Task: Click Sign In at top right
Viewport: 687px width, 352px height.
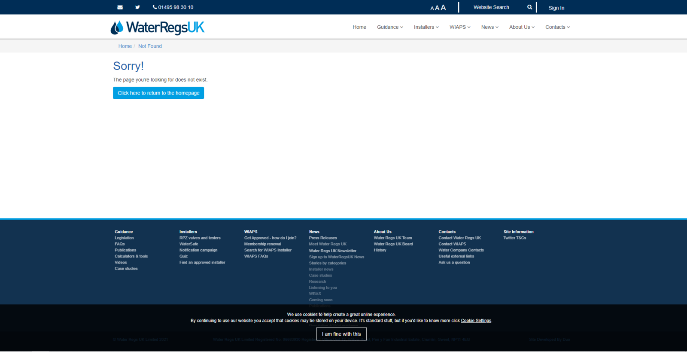Action: click(556, 8)
